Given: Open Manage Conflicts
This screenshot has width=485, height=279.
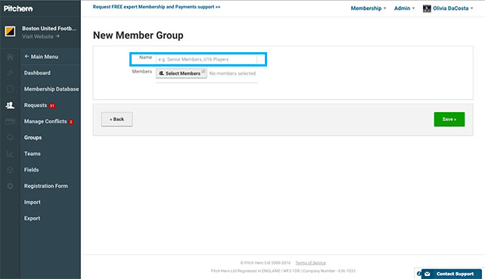Looking at the screenshot, I should 45,122.
